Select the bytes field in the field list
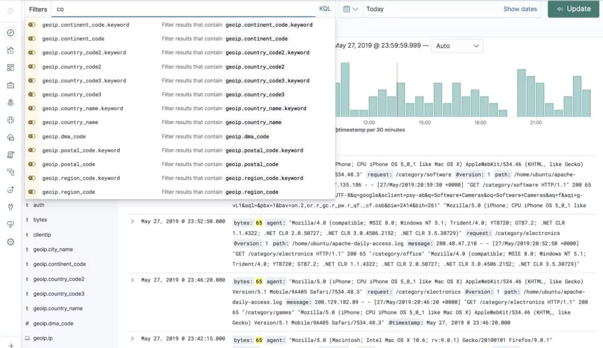Viewport: 603px width, 348px height. point(40,220)
